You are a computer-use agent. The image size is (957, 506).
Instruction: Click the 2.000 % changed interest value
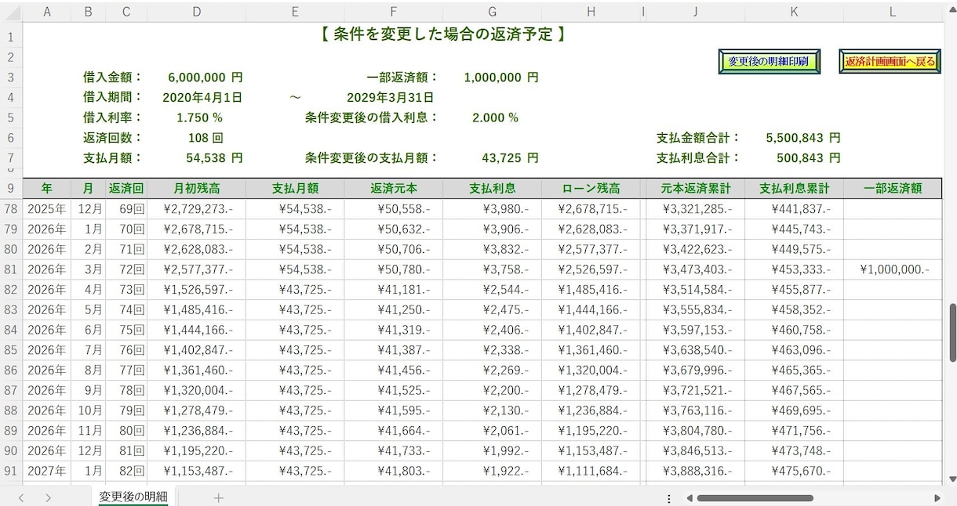[x=495, y=117]
